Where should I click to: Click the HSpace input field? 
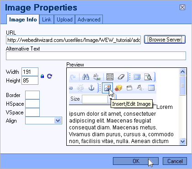pos(32,104)
